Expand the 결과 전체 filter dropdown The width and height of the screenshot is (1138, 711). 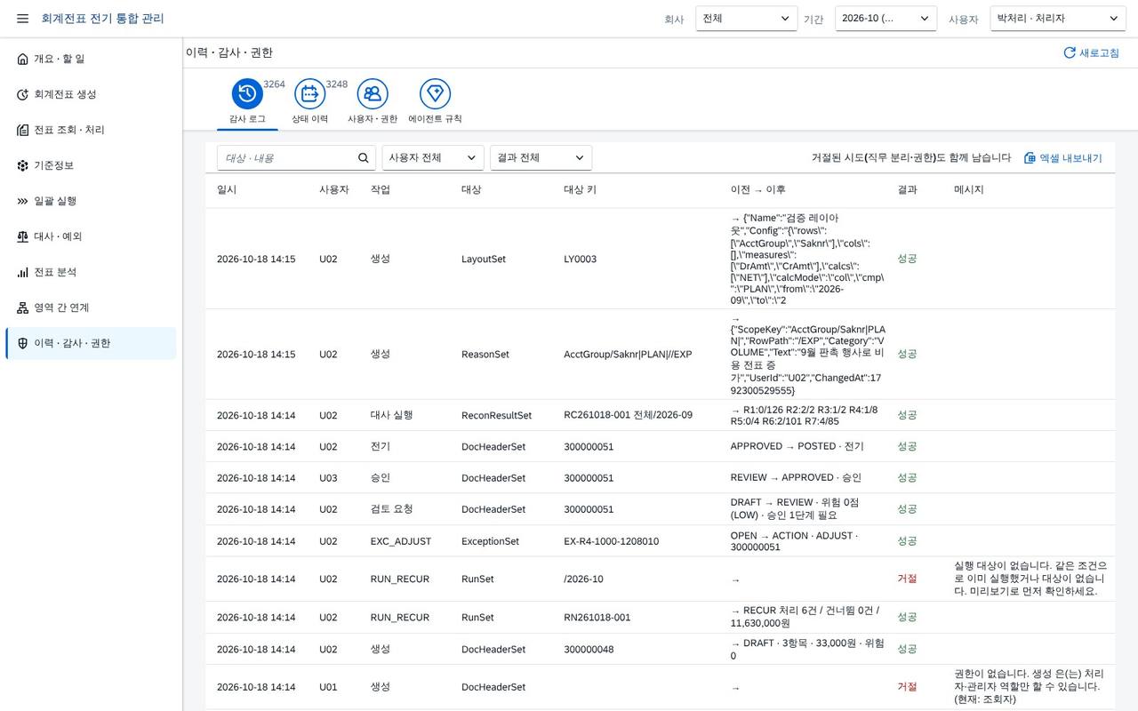(x=541, y=158)
